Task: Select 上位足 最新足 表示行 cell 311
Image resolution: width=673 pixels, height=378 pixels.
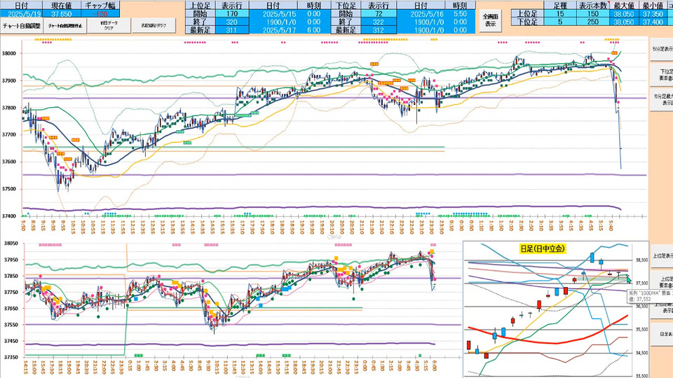Action: pyautogui.click(x=232, y=30)
